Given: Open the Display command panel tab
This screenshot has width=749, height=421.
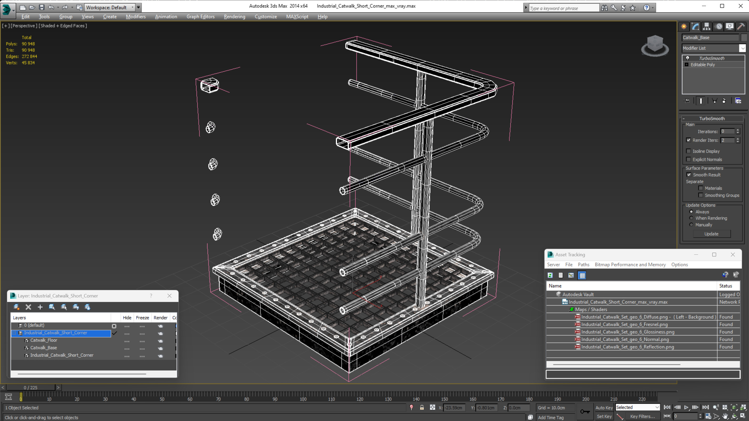Looking at the screenshot, I should [x=730, y=26].
